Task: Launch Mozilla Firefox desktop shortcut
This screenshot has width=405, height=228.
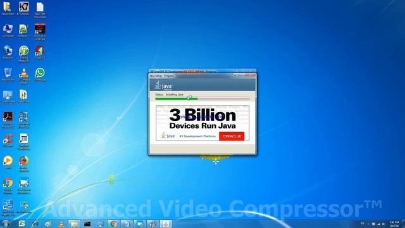Action: coord(24,164)
